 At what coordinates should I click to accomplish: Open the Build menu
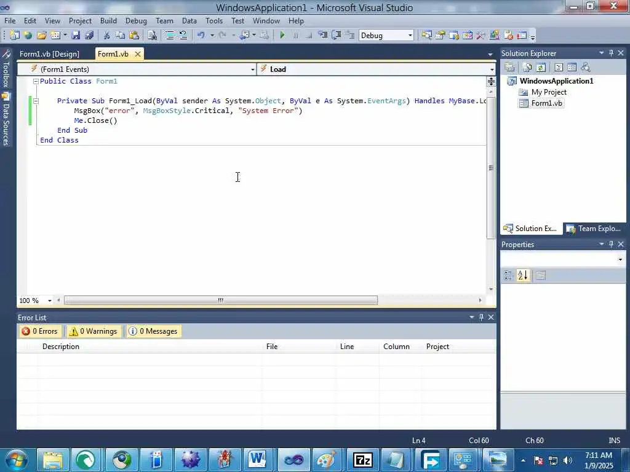108,21
